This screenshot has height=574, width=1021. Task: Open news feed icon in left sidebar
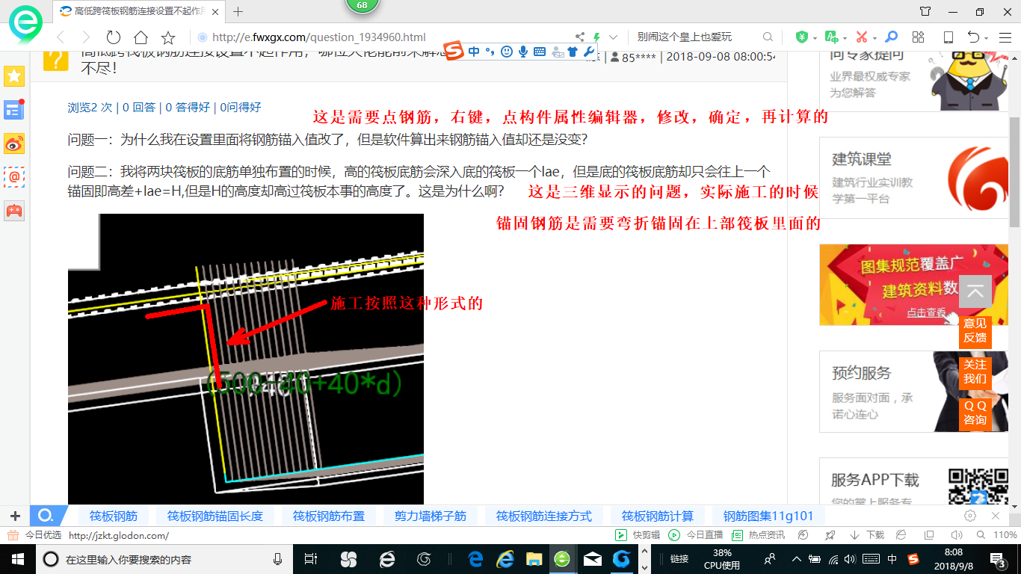coord(14,110)
